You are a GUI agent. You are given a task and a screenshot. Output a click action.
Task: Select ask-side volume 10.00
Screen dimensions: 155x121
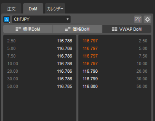point(142,64)
